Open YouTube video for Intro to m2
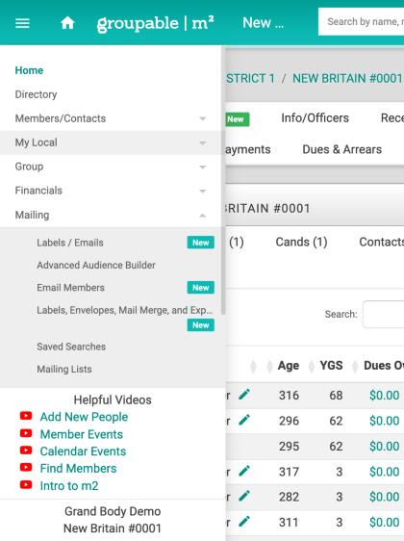Image resolution: width=404 pixels, height=541 pixels. pos(26,484)
